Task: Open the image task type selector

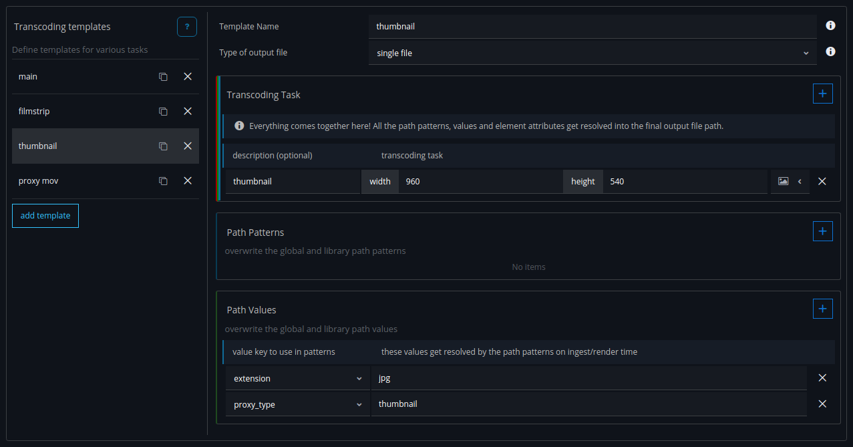Action: coord(790,182)
